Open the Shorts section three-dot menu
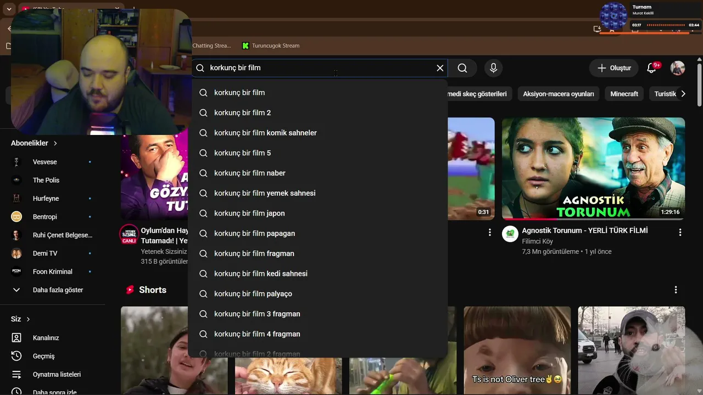This screenshot has height=395, width=703. pyautogui.click(x=676, y=290)
